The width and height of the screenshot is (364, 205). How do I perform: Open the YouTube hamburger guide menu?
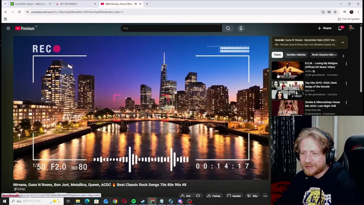click(x=8, y=28)
